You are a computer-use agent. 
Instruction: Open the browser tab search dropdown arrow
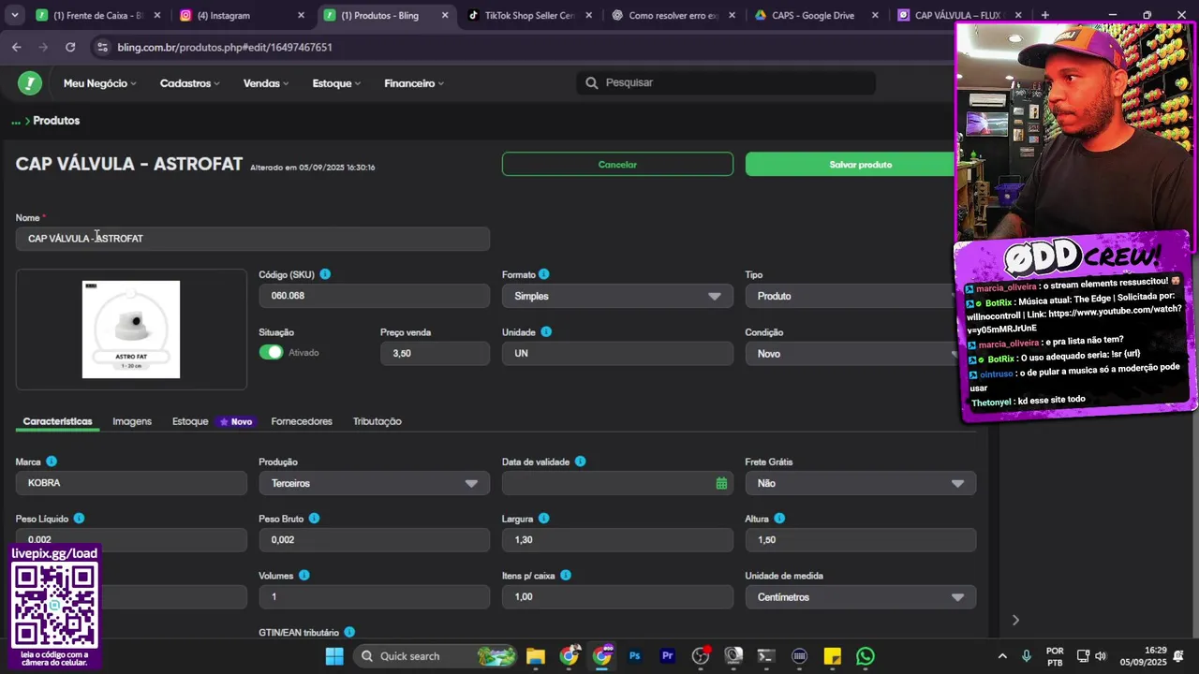(x=14, y=15)
